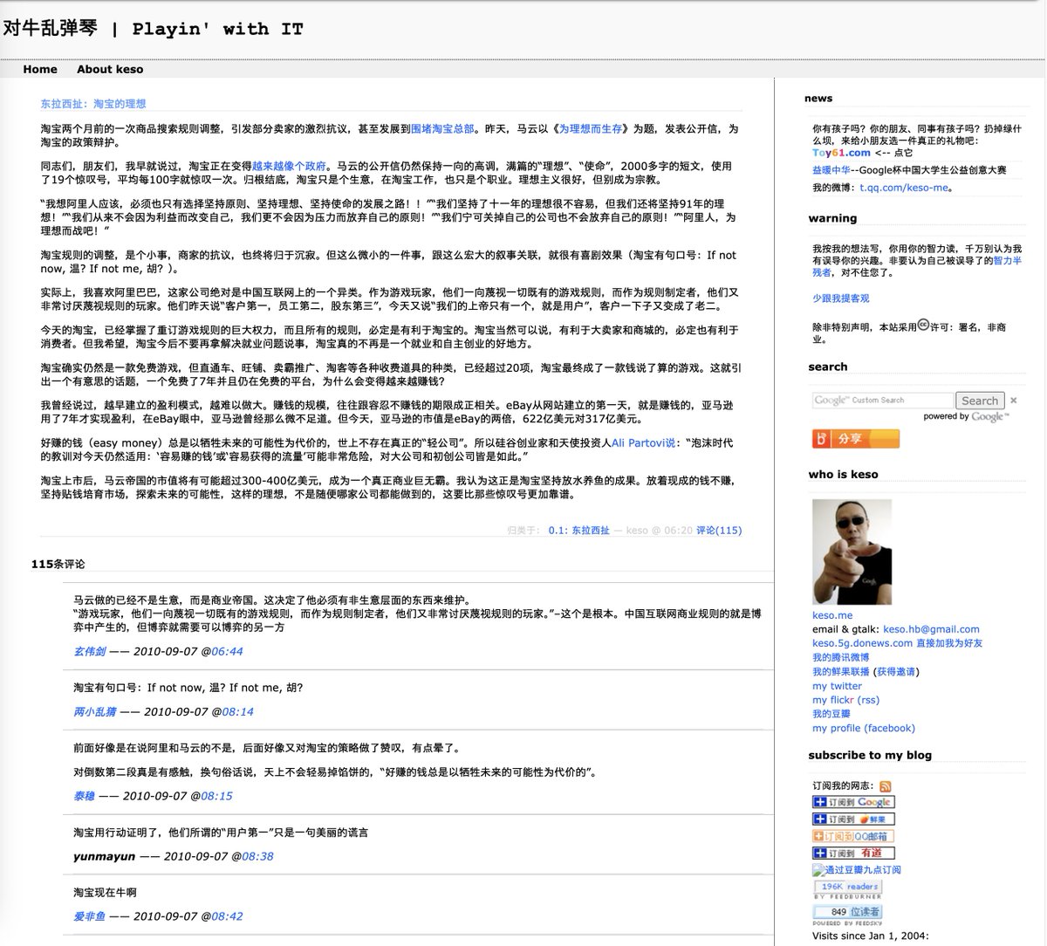Open commenter 泰稳's link

[84, 796]
